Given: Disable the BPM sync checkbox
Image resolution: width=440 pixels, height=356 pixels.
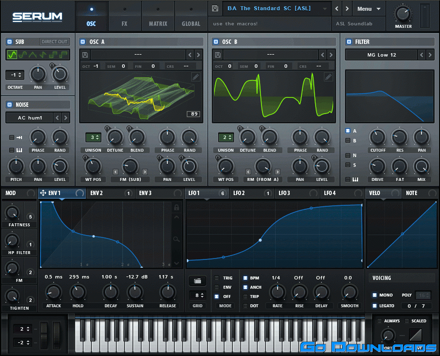Looking at the screenshot, I should click(245, 278).
